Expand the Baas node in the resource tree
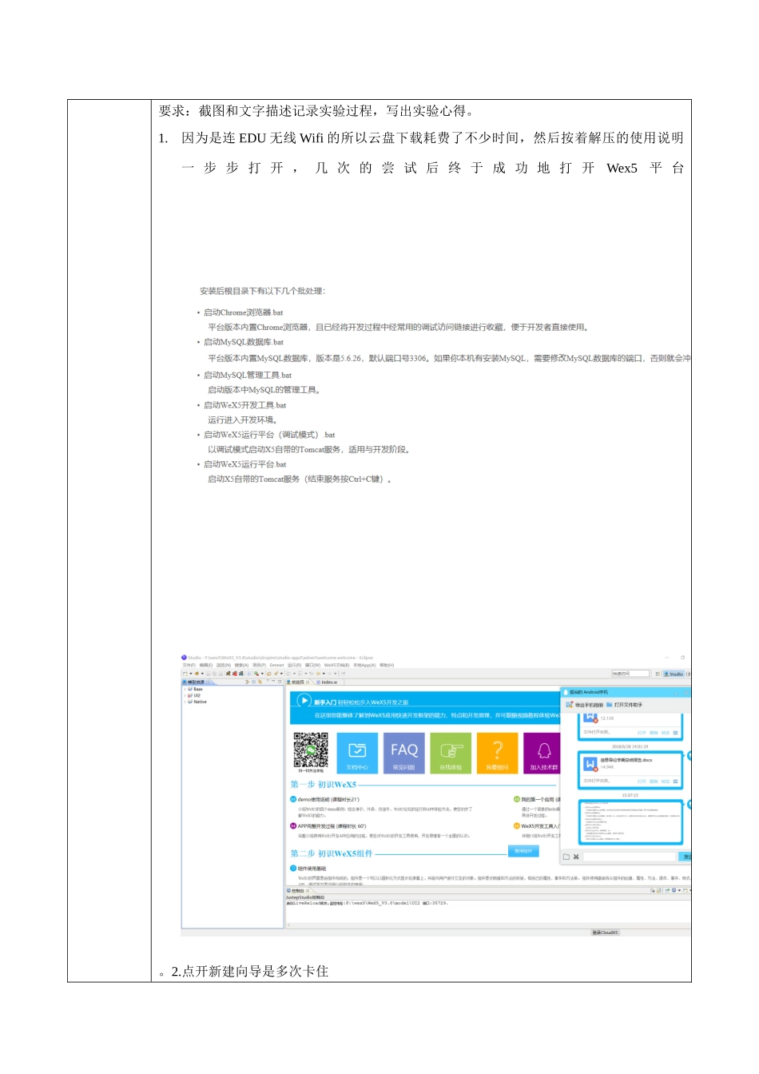 185,690
